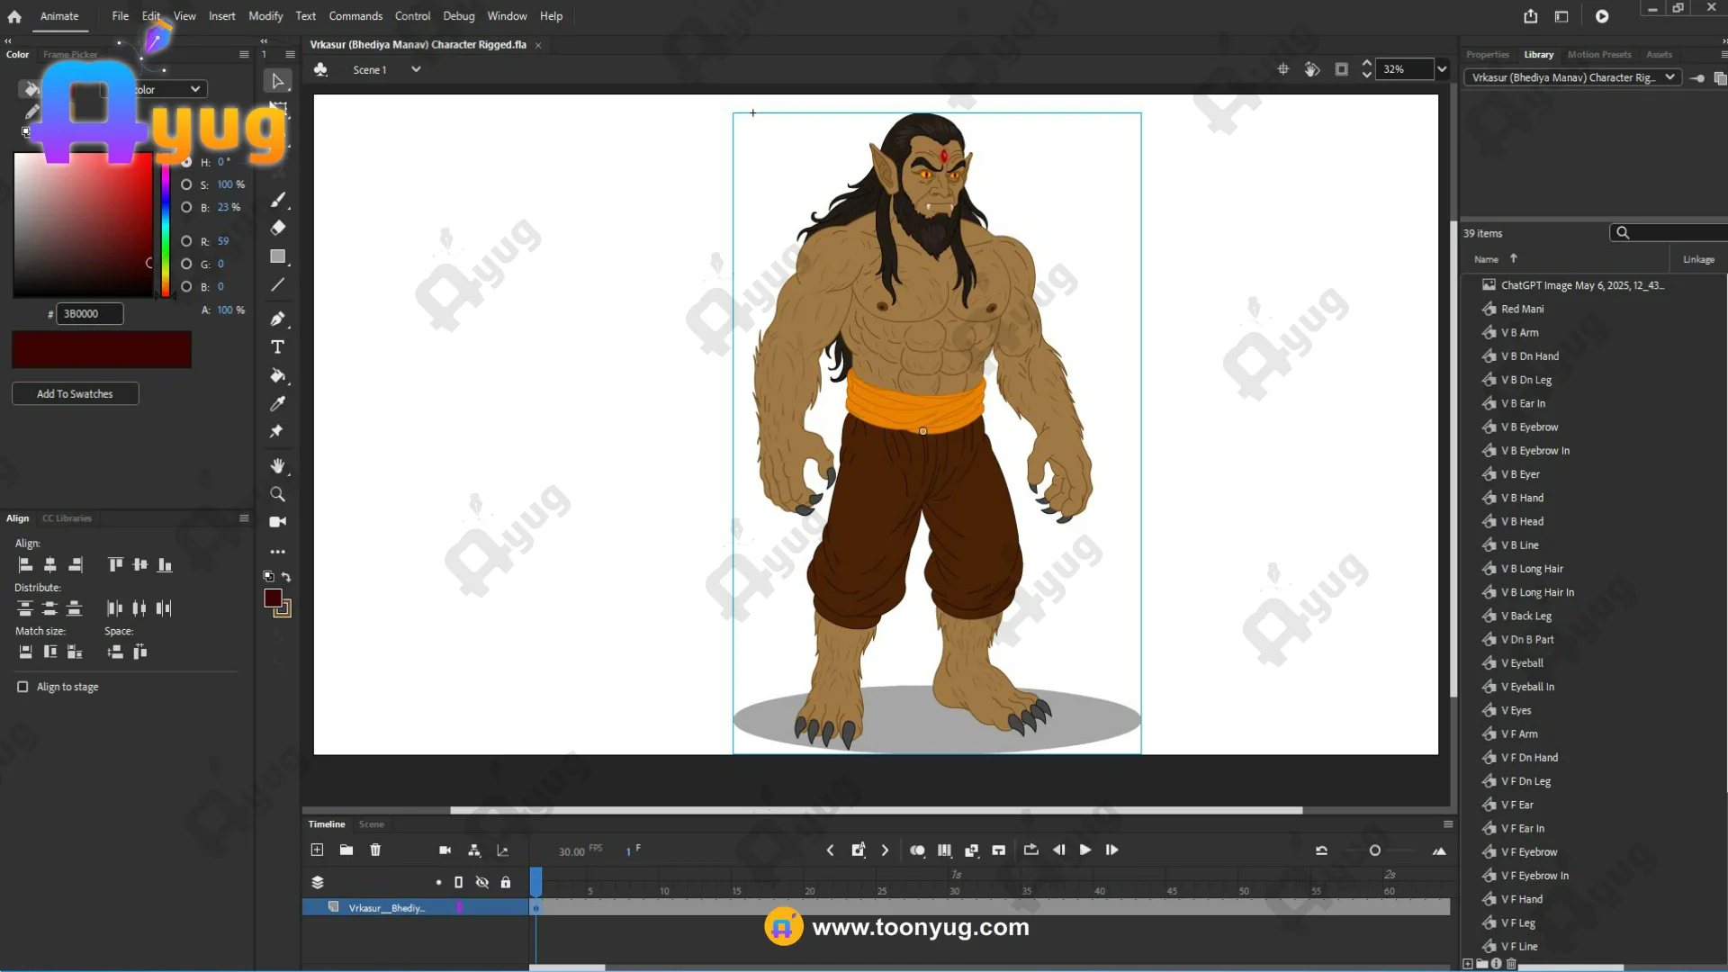
Task: Open the library document selector dropdown
Action: 1669,77
